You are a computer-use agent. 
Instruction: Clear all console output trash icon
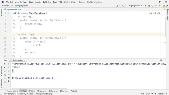point(9,81)
